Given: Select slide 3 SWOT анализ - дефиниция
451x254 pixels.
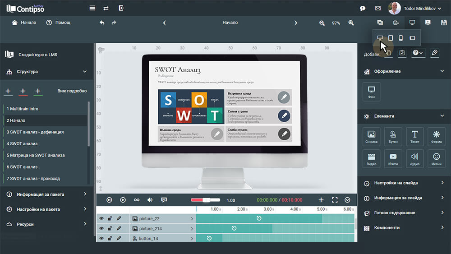Looking at the screenshot, I should (x=45, y=132).
